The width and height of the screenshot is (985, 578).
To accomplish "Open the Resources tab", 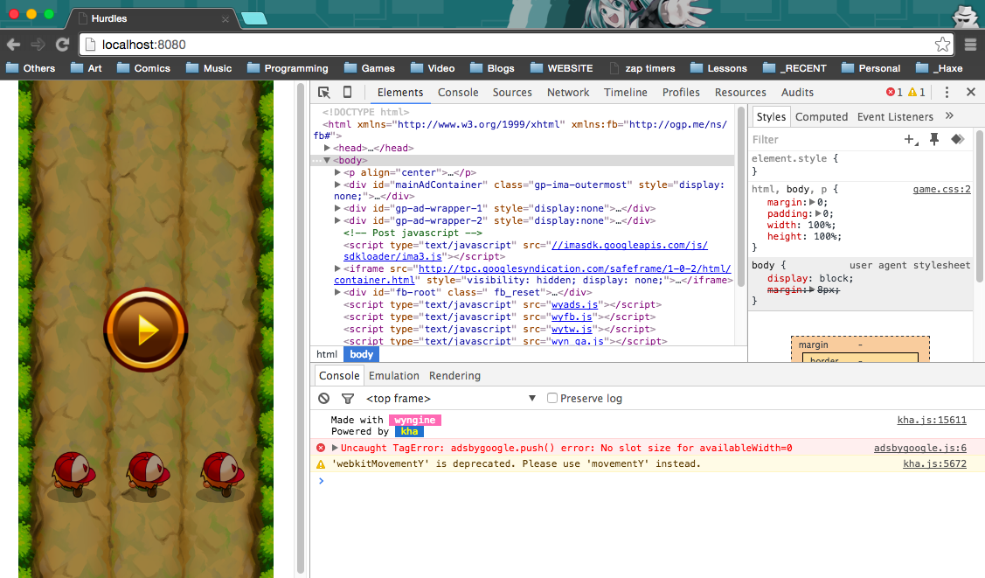I will [x=740, y=93].
